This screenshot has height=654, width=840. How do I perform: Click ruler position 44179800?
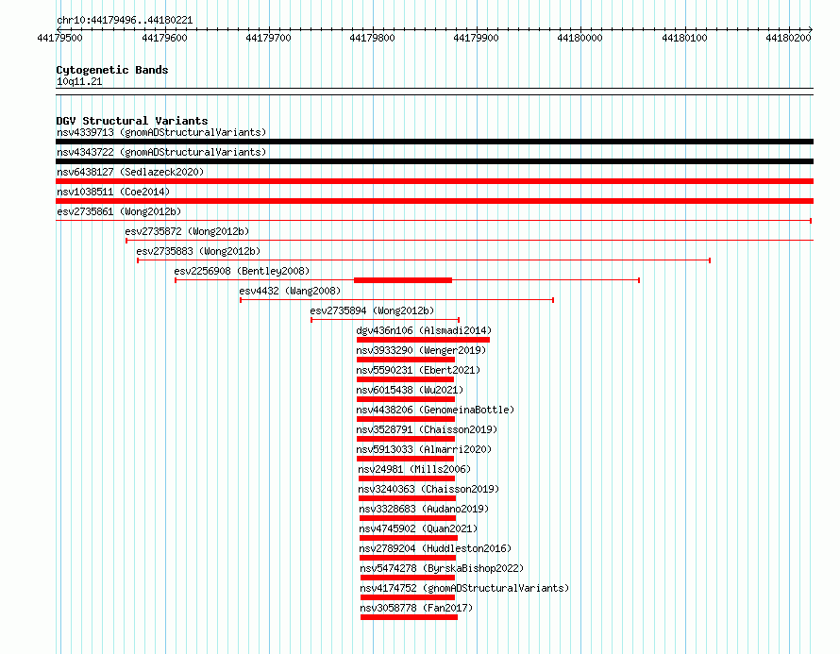(372, 38)
